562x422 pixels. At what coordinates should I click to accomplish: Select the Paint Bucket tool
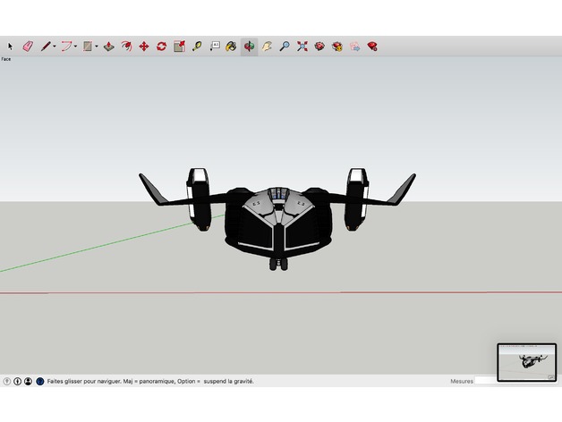(x=231, y=46)
